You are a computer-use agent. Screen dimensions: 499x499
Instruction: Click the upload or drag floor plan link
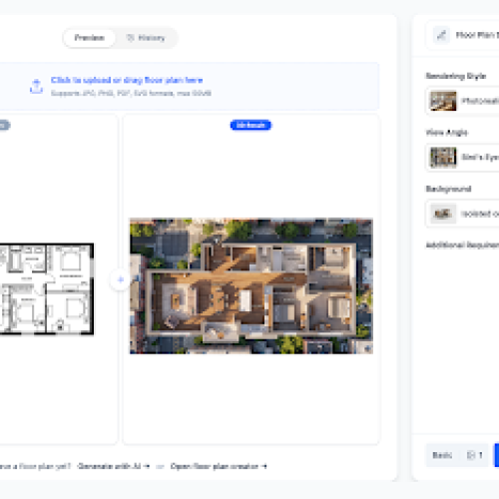[127, 80]
